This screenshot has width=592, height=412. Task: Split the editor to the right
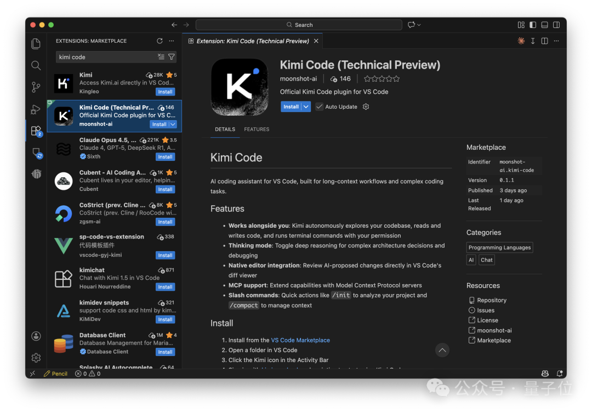(x=544, y=41)
